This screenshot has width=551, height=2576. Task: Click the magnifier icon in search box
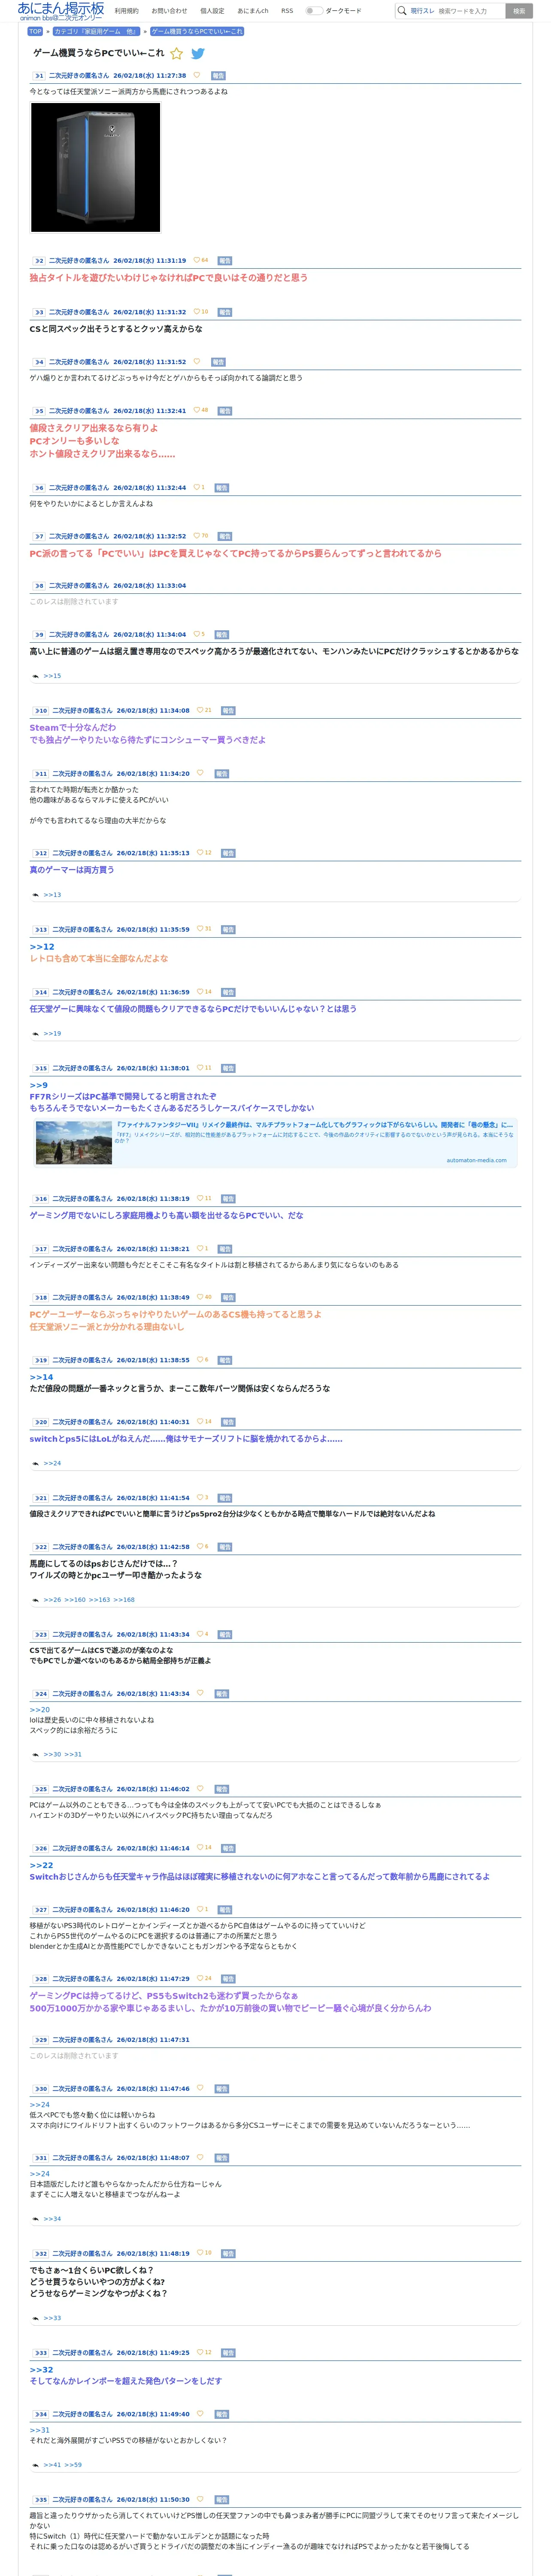click(402, 11)
